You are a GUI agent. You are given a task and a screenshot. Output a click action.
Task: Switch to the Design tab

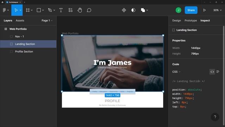pos(176,20)
